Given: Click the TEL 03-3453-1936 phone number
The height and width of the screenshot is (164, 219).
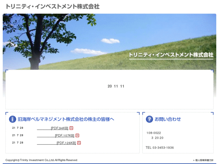Looking at the screenshot, I should [x=160, y=147].
